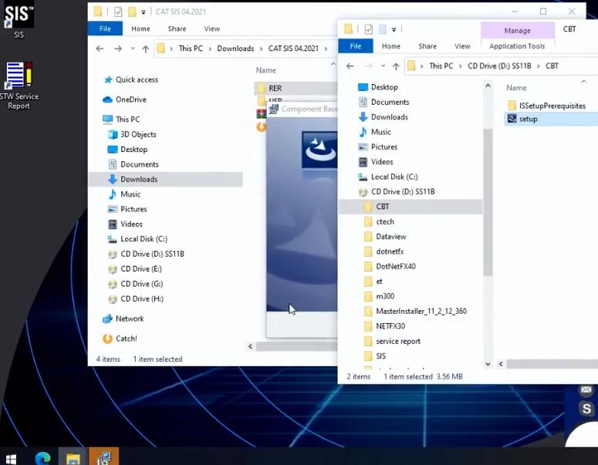The image size is (598, 465).
Task: Click scroll down arrow in CBT navigation pane
Action: [x=488, y=364]
